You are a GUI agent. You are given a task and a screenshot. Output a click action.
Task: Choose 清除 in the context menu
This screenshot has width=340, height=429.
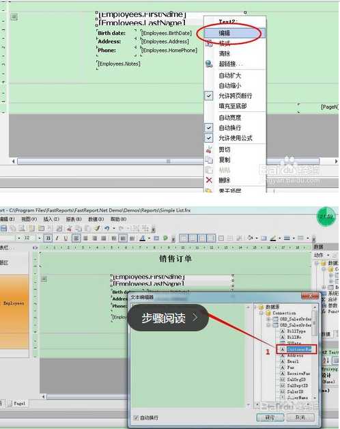tap(234, 53)
